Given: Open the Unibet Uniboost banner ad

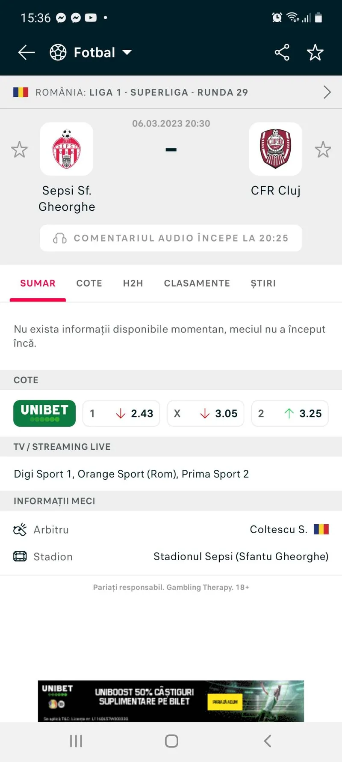Looking at the screenshot, I should click(171, 701).
